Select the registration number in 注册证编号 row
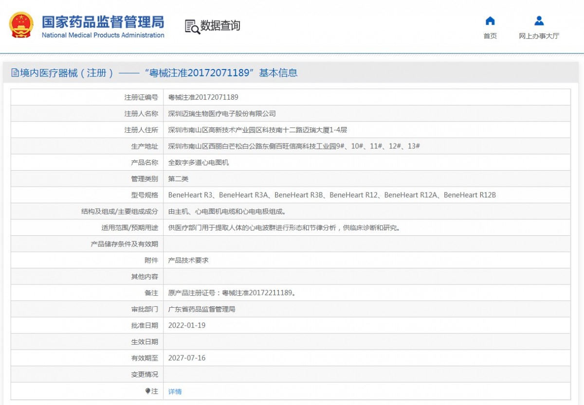The width and height of the screenshot is (584, 405). (x=203, y=97)
